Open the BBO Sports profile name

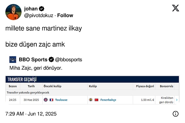33,60
